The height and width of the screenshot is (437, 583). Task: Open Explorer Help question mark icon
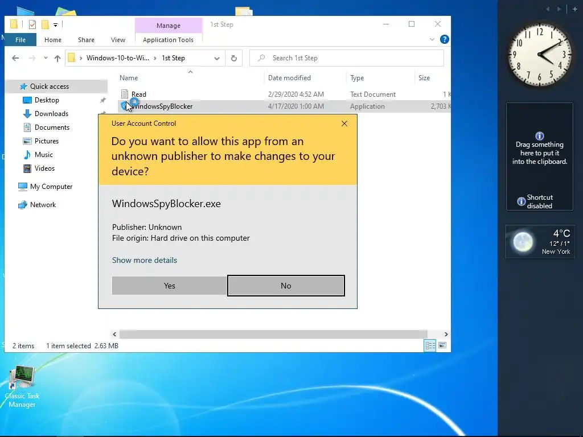(444, 39)
